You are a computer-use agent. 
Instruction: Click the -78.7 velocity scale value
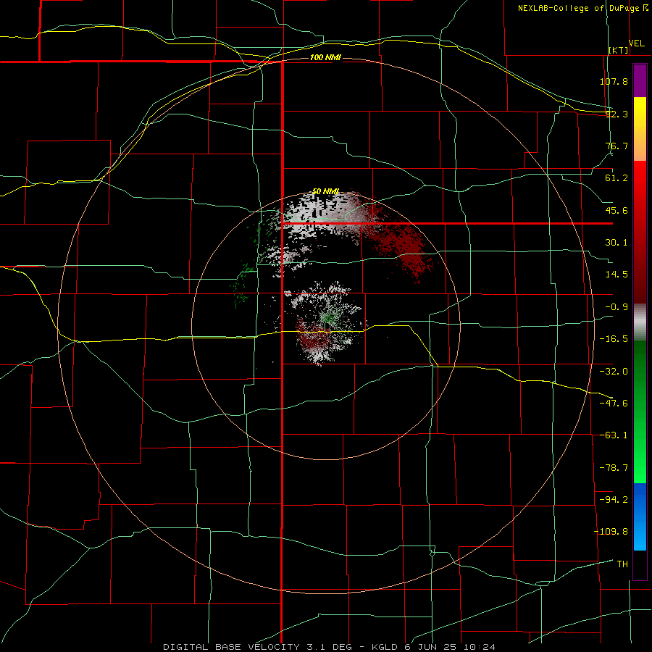(614, 468)
